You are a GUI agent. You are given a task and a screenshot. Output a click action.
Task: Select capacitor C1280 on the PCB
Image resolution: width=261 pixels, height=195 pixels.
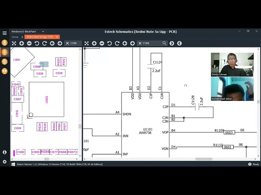21,152
